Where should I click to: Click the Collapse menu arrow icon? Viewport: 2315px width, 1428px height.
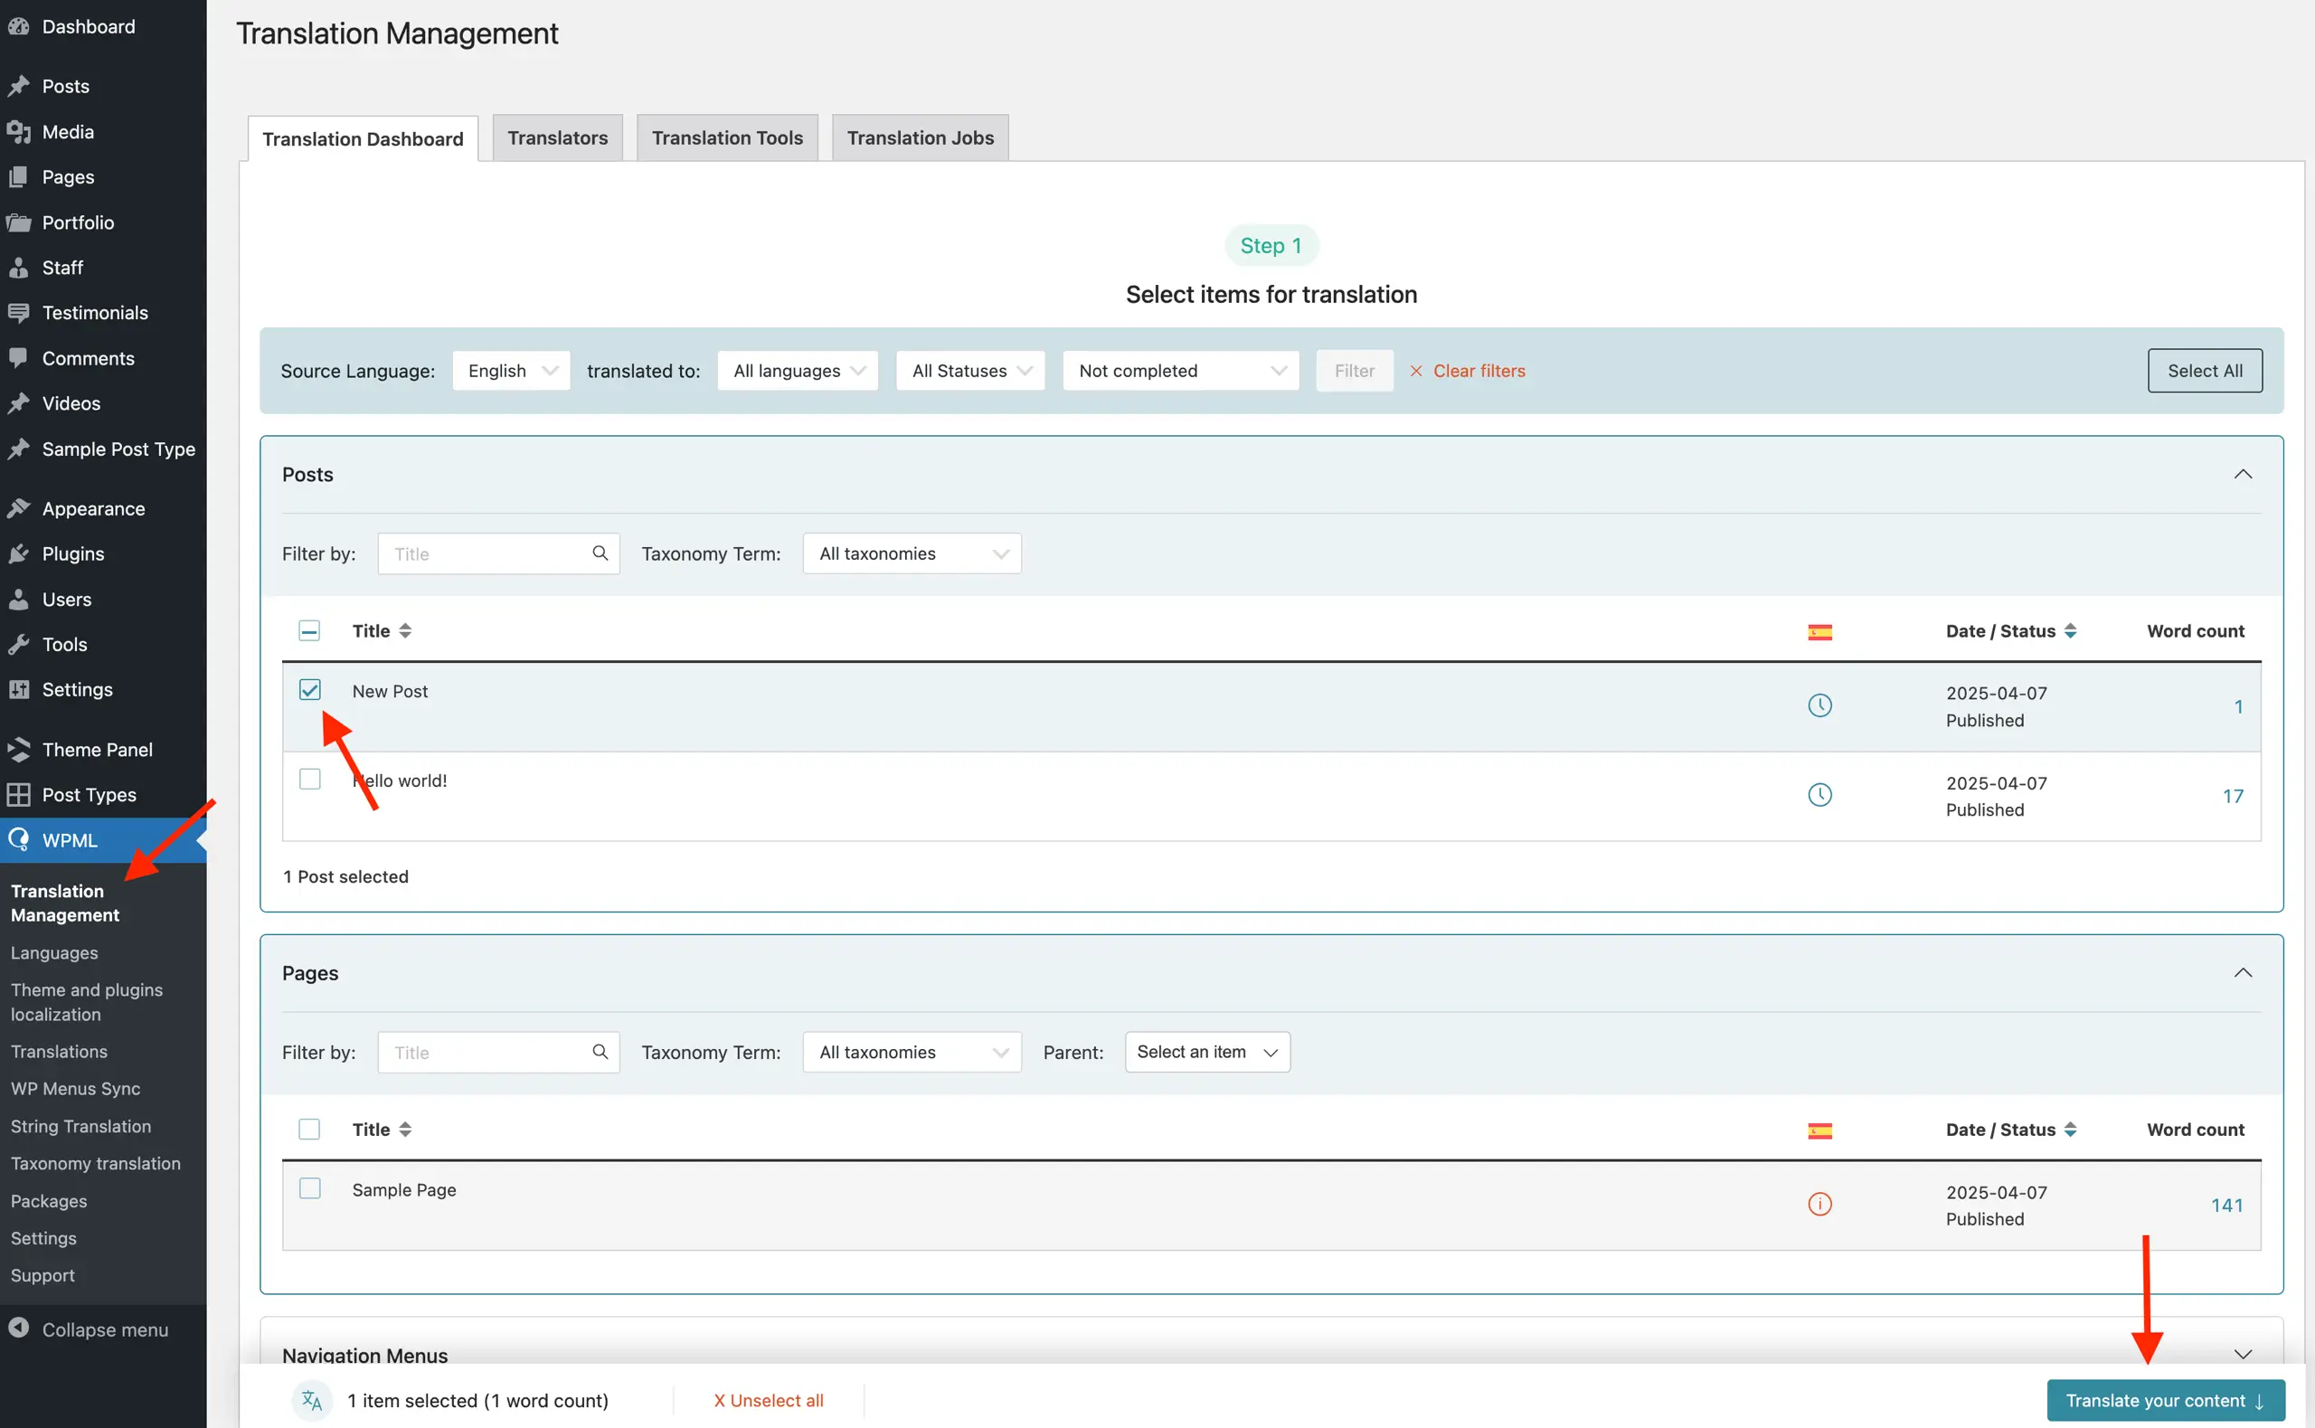click(19, 1328)
